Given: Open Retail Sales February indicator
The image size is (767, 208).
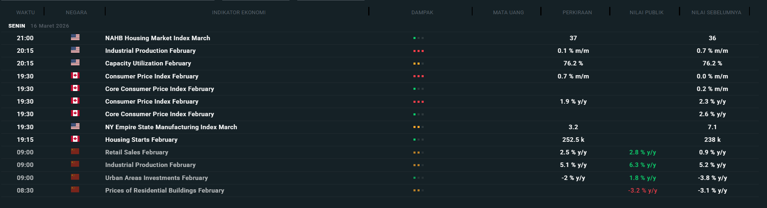Looking at the screenshot, I should (137, 152).
